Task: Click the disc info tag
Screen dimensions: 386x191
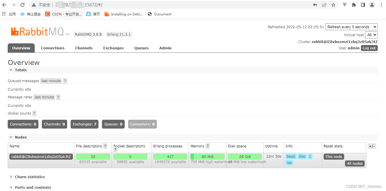Action: (302, 157)
